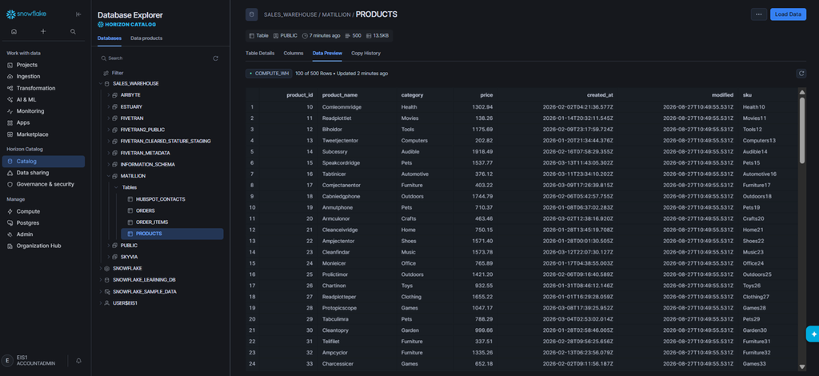
Task: Collapse the left navigation sidebar
Action: pos(78,14)
